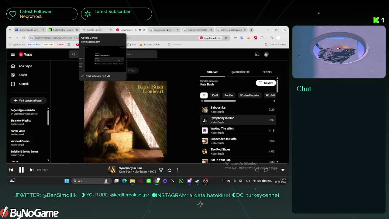Switch to sade gauss eğrisi browser tab

(x=164, y=30)
